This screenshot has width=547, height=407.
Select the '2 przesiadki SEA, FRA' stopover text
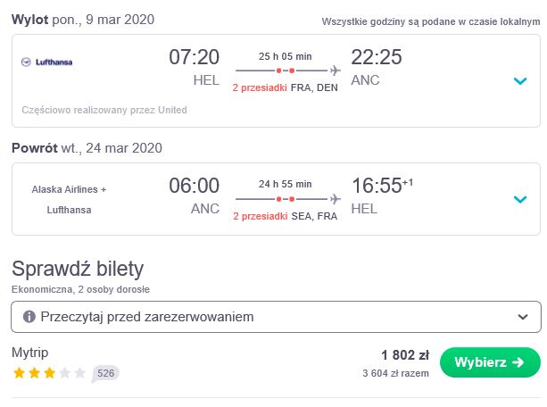tap(285, 216)
